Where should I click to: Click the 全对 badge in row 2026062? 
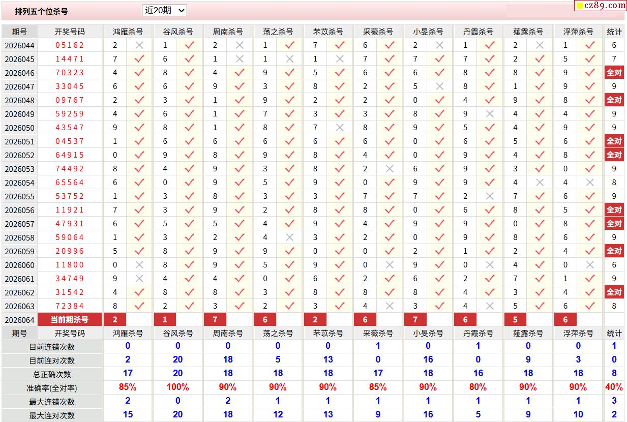tap(614, 292)
